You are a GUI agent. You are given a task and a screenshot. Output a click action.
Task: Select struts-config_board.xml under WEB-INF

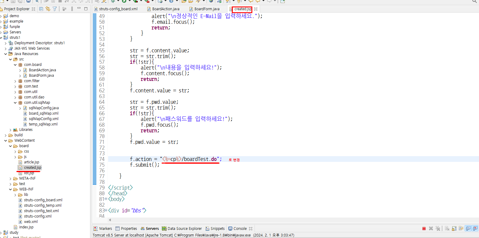point(43,200)
